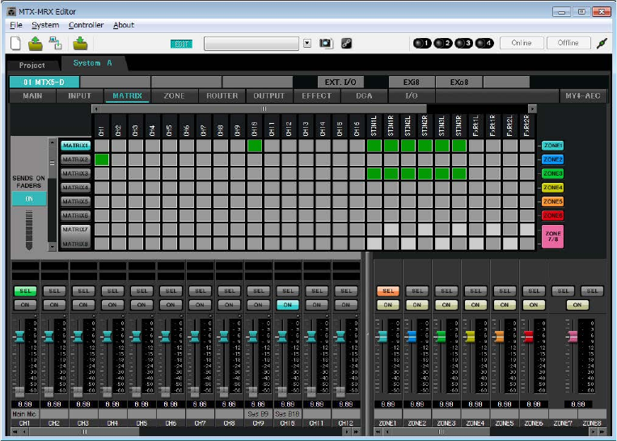Toggle the green crosspoint in MATRIX2 CH1
617x441 pixels.
[x=101, y=159]
